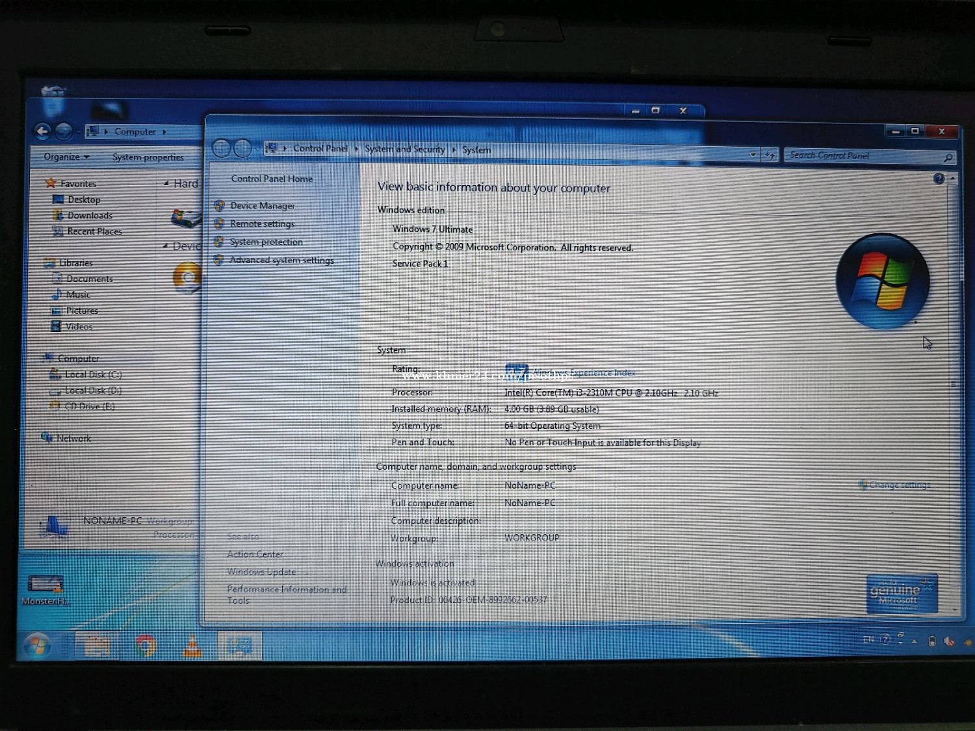This screenshot has height=731, width=975.
Task: Click Forward button in System window
Action: pyautogui.click(x=242, y=148)
